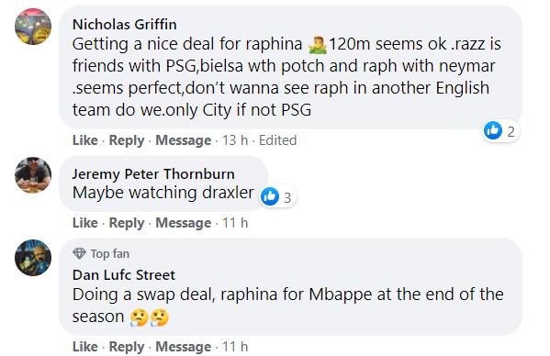This screenshot has width=550, height=356.
Task: Message Nicholas Griffin
Action: click(184, 140)
